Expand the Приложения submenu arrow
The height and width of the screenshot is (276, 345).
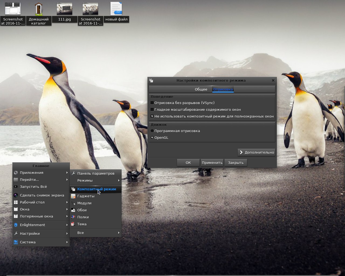(67, 173)
